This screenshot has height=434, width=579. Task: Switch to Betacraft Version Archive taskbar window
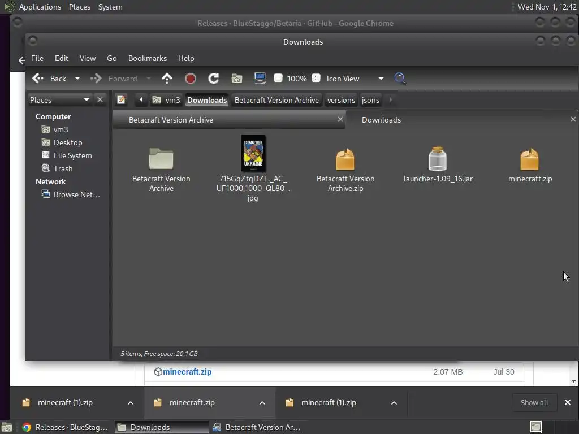[257, 427]
